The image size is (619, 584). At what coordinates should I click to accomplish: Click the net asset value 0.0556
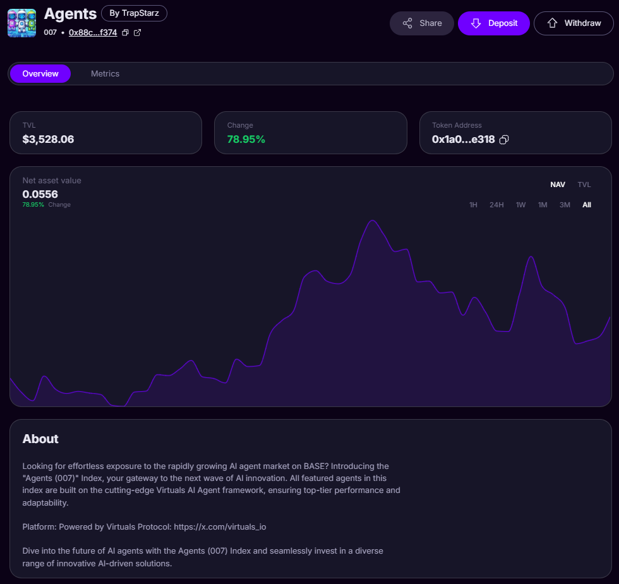[40, 194]
